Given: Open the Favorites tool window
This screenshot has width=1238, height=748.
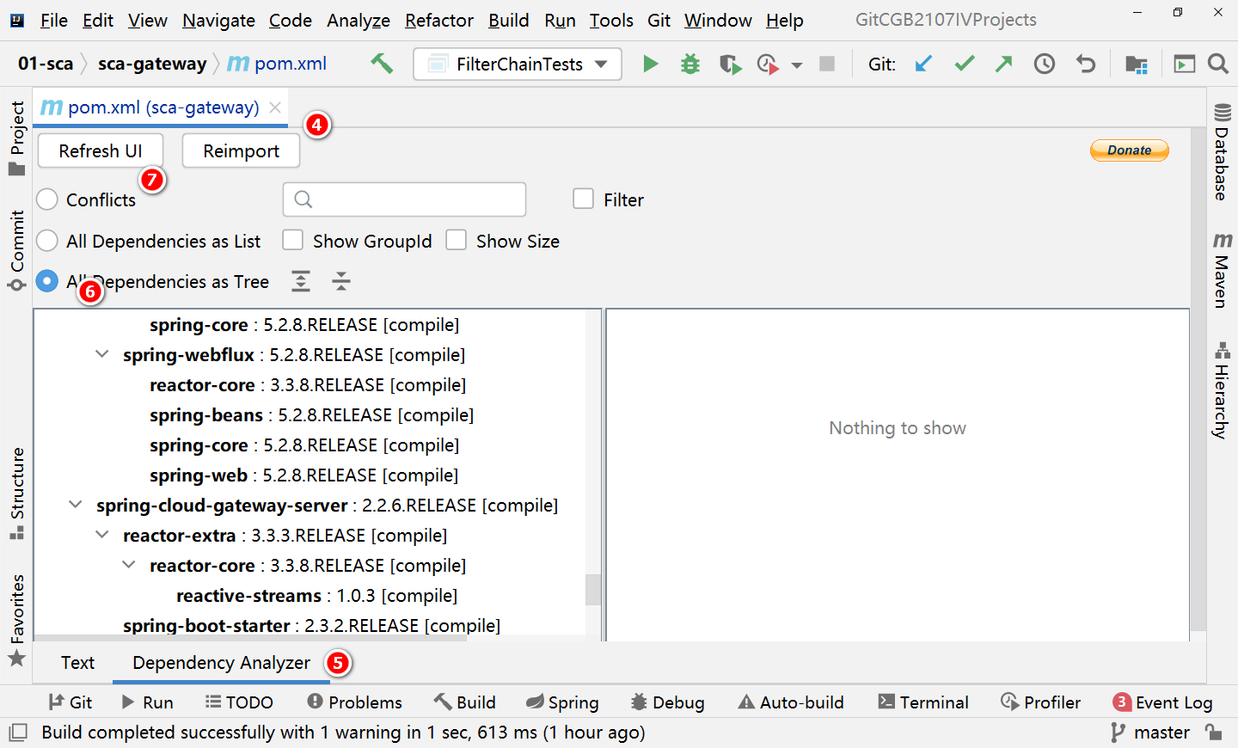Looking at the screenshot, I should [16, 620].
